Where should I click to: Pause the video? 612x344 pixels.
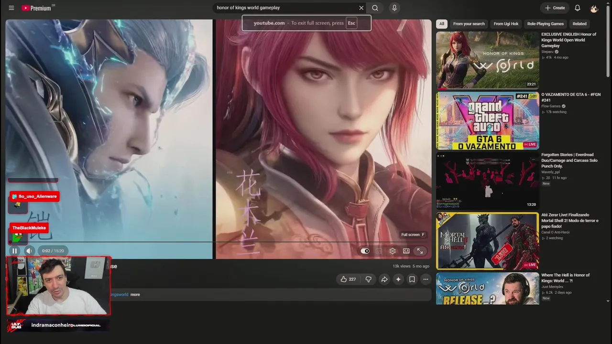coord(14,251)
